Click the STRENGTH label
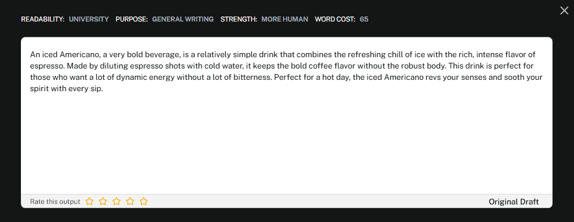The image size is (574, 222). pyautogui.click(x=239, y=19)
